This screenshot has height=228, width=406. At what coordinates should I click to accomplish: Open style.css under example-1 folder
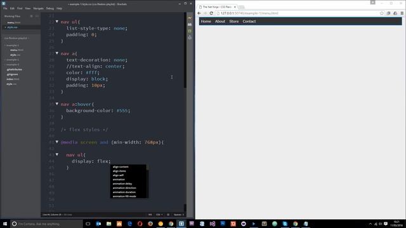click(15, 55)
